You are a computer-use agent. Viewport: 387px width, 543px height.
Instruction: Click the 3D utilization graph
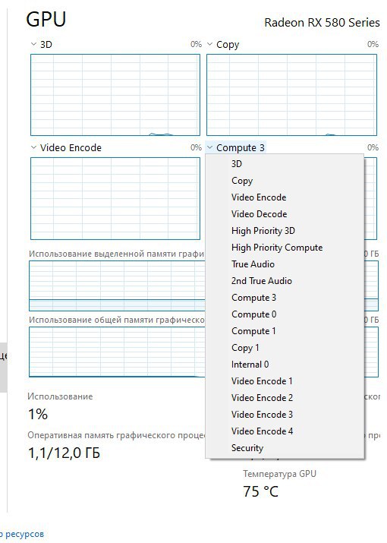[x=115, y=94]
